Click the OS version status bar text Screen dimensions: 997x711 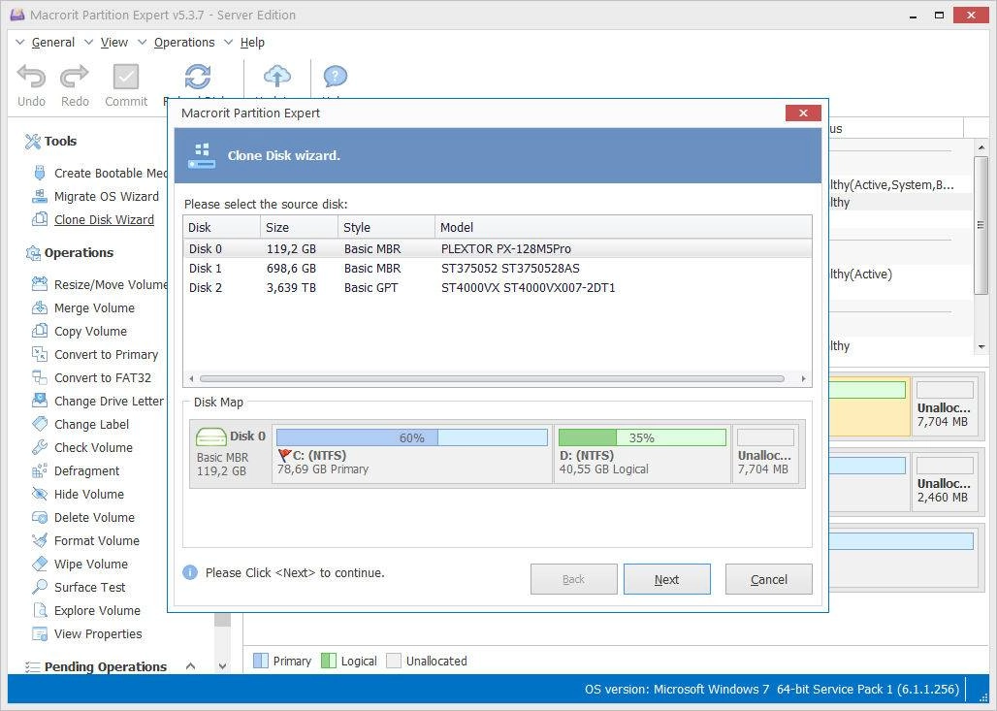click(771, 690)
